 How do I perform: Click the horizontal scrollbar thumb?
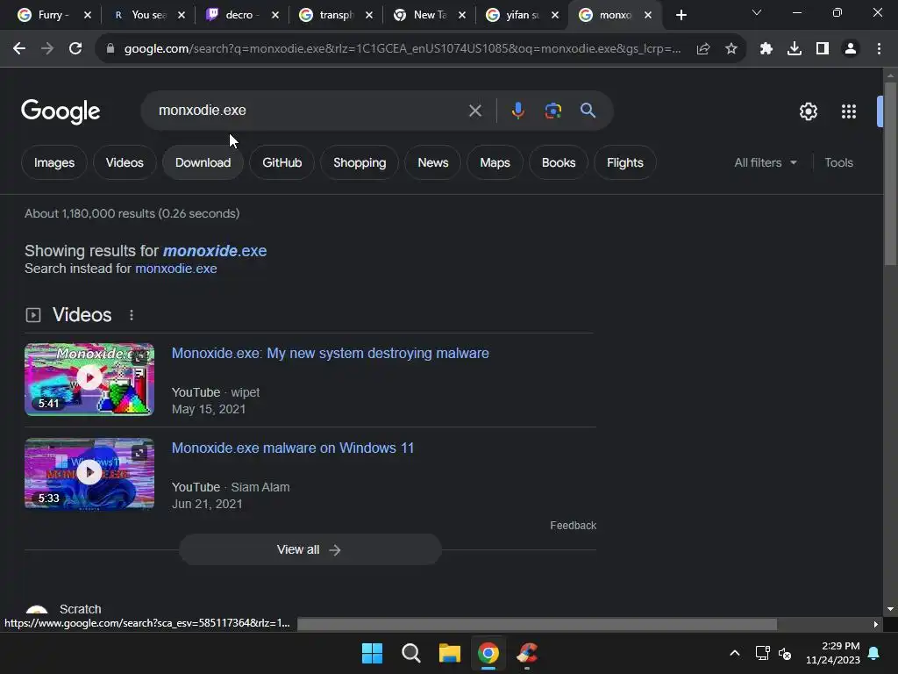(x=537, y=624)
